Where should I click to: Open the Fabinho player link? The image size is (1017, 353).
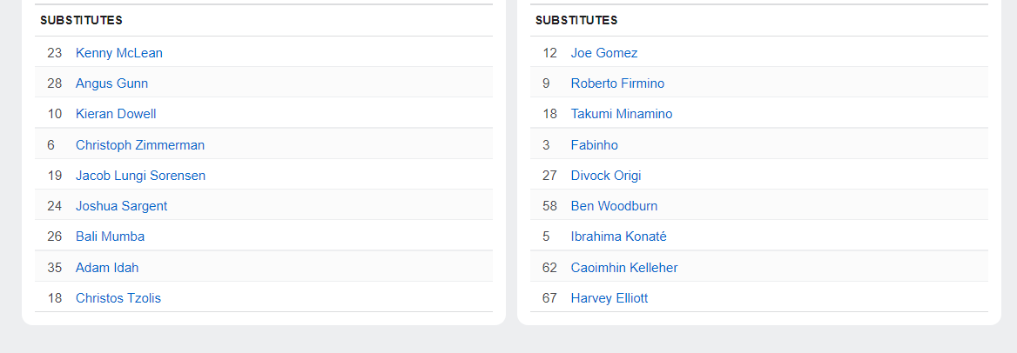click(x=594, y=145)
